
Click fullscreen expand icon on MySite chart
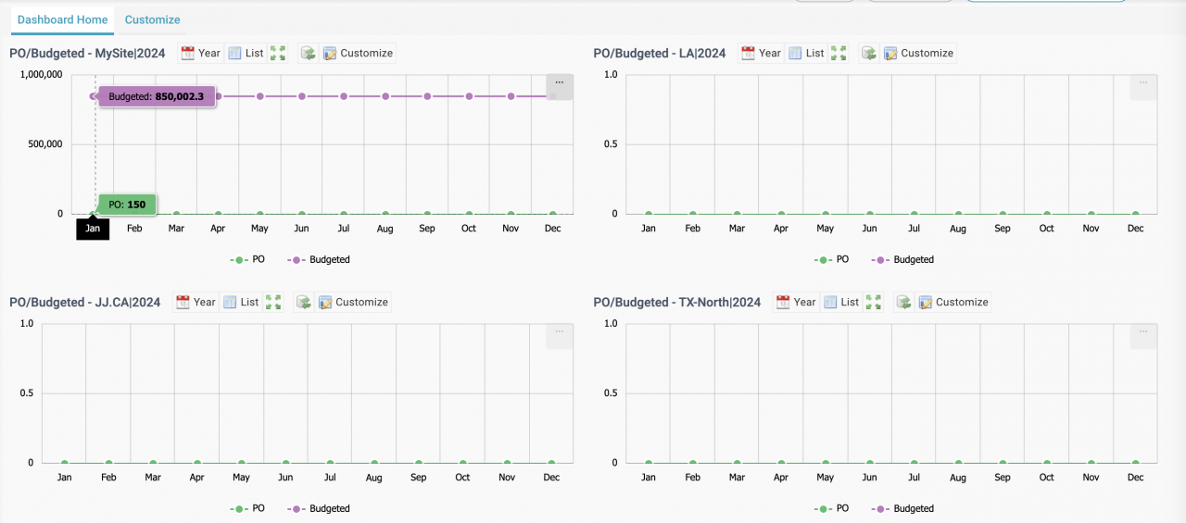click(x=278, y=54)
